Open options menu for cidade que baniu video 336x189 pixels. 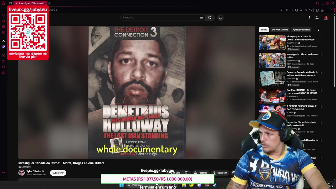pyautogui.click(x=321, y=55)
